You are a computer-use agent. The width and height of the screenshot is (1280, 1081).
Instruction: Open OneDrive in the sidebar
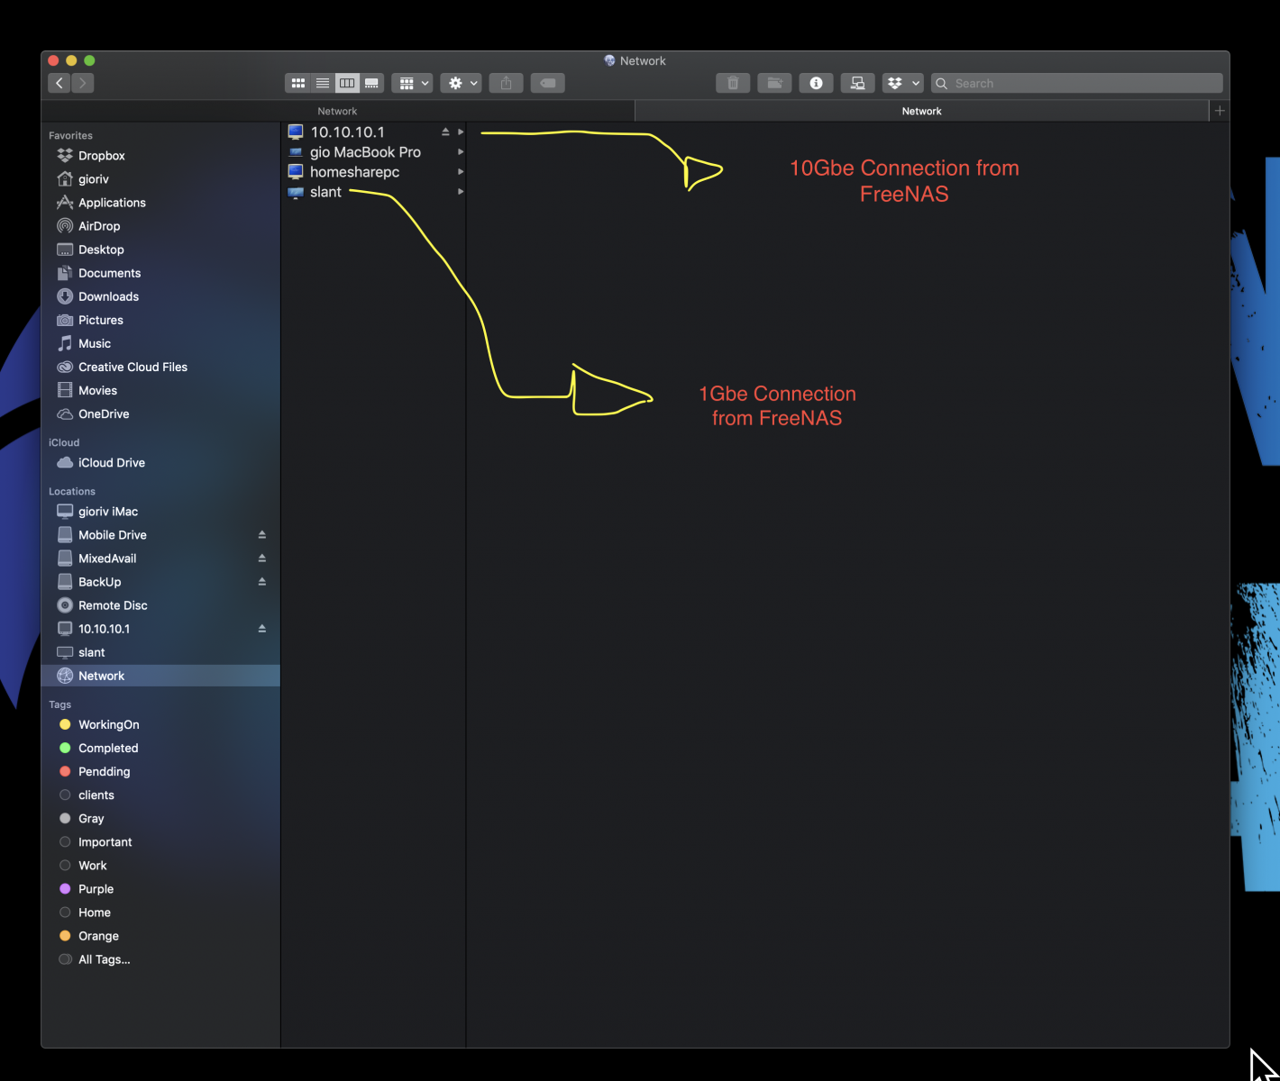160,413
